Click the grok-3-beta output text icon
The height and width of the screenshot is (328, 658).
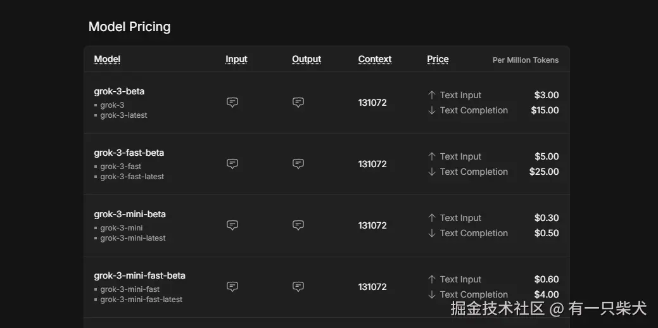(298, 103)
